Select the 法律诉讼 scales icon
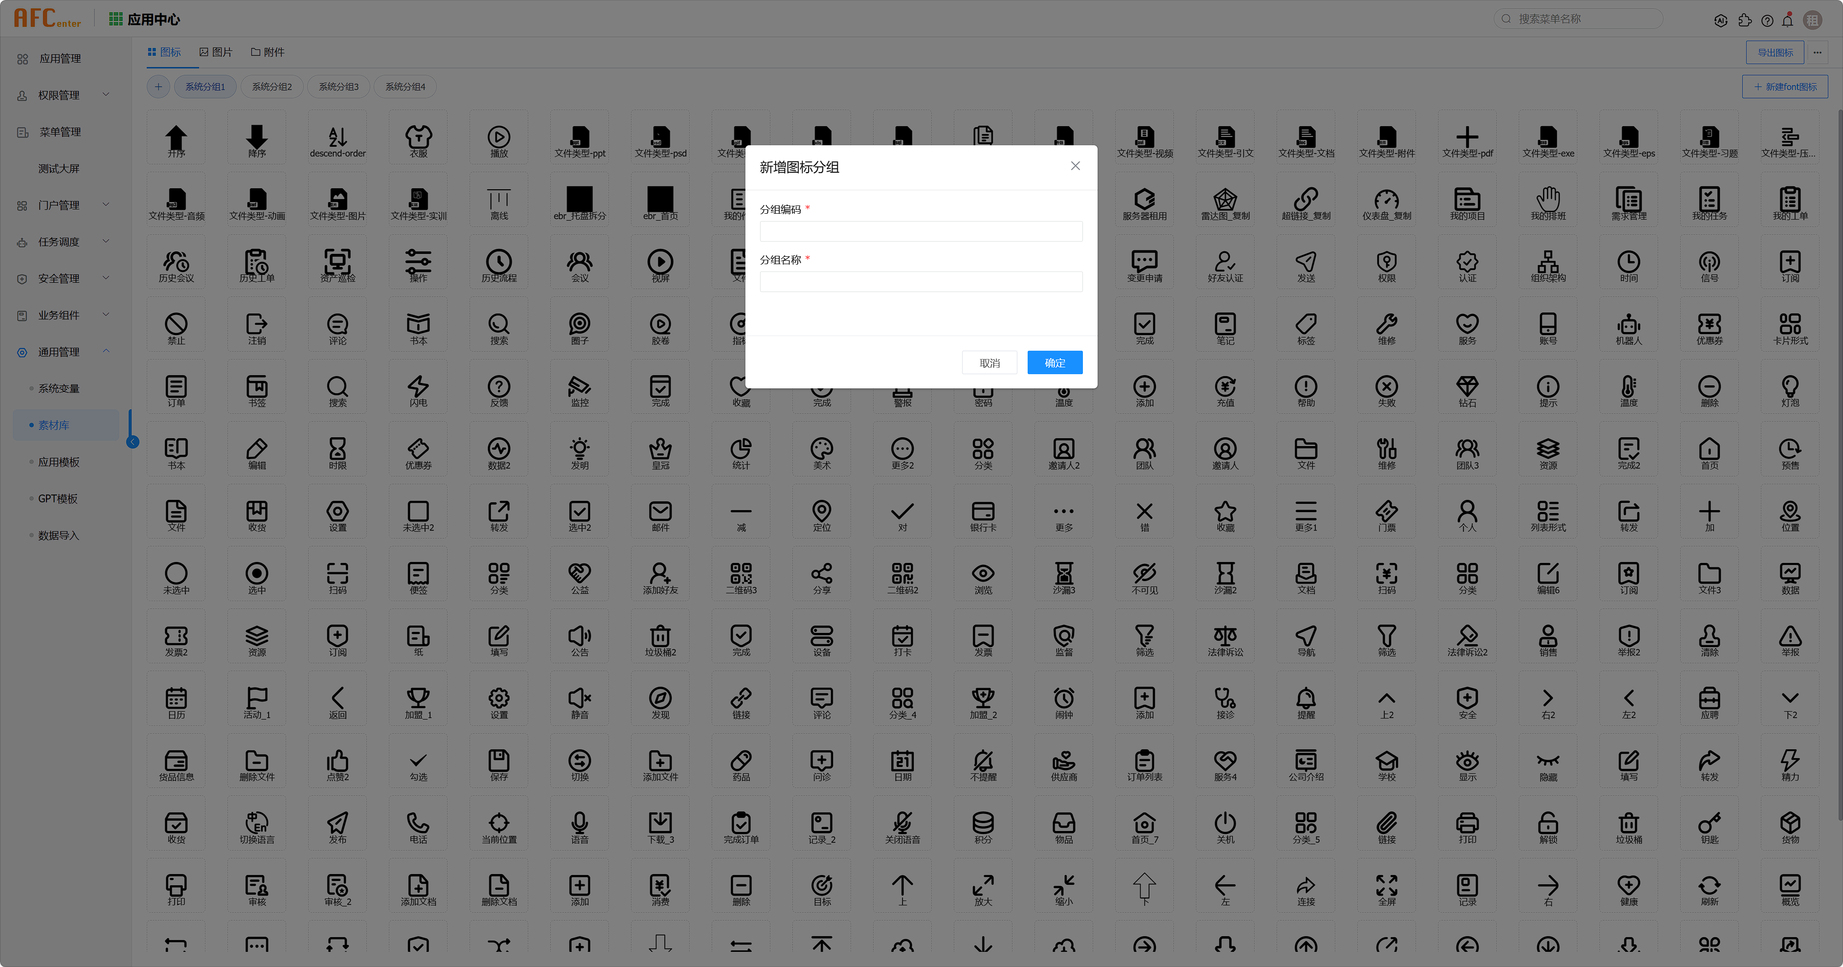1843x967 pixels. coord(1226,640)
